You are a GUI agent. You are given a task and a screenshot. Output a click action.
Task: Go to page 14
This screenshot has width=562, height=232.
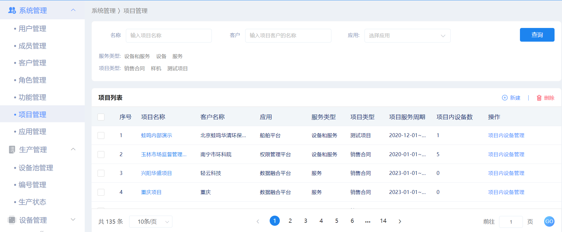pyautogui.click(x=383, y=221)
